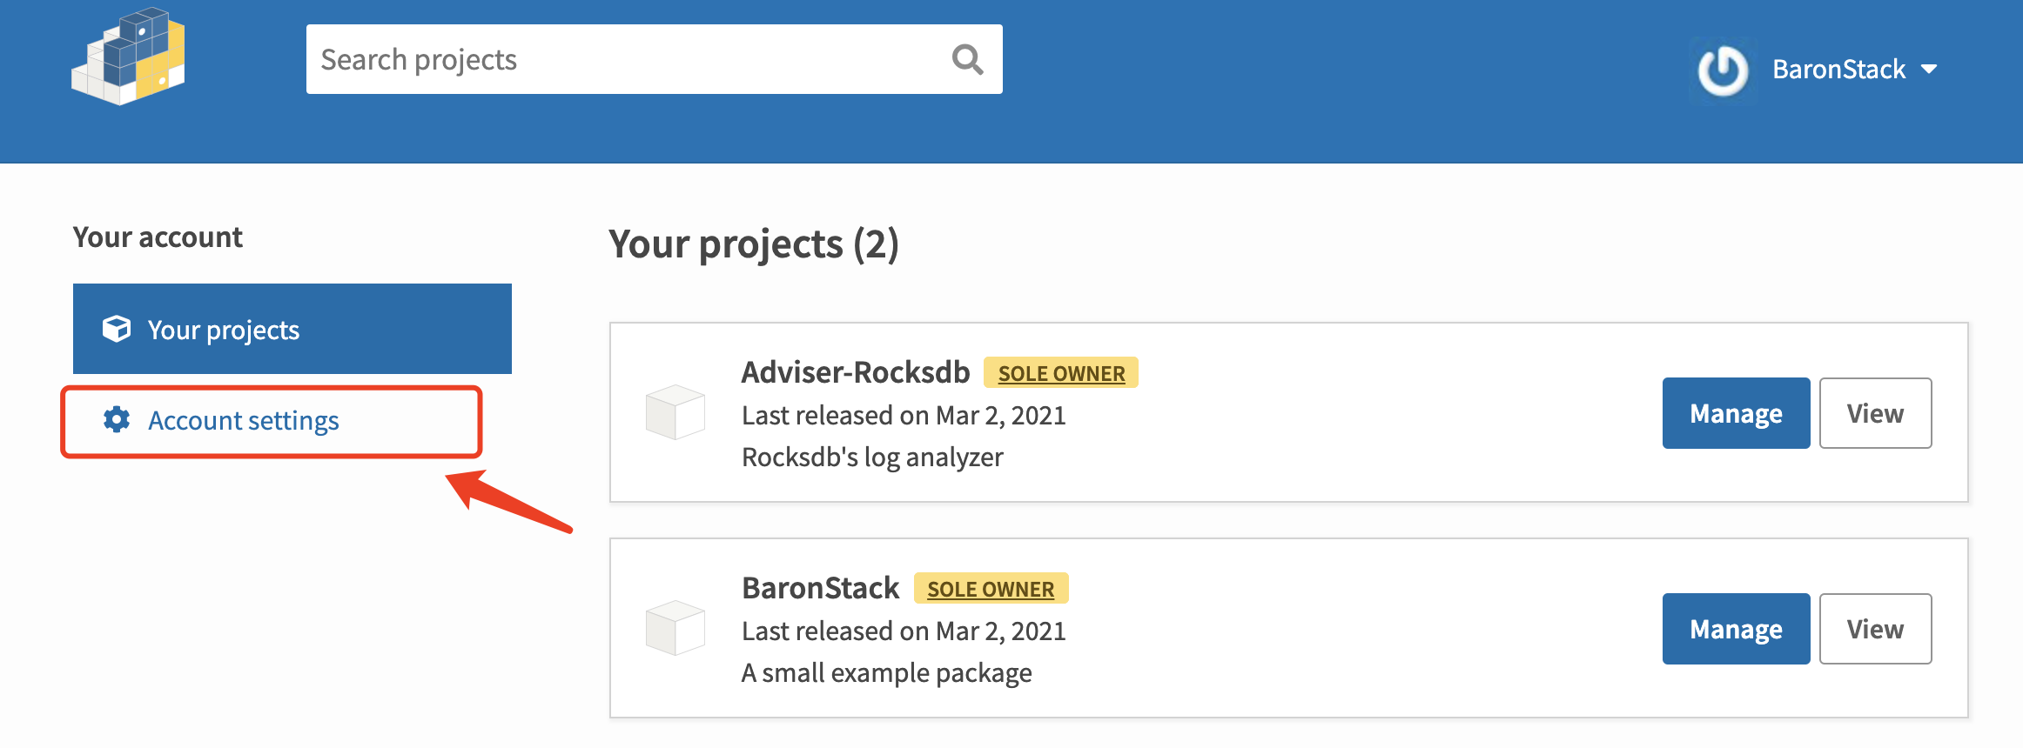The height and width of the screenshot is (748, 2023).
Task: Manage the BaronStack project
Action: coord(1736,629)
